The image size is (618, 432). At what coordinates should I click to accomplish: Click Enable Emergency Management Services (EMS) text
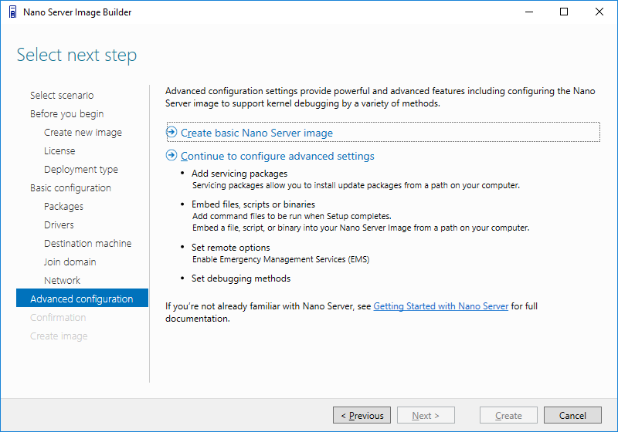coord(280,259)
